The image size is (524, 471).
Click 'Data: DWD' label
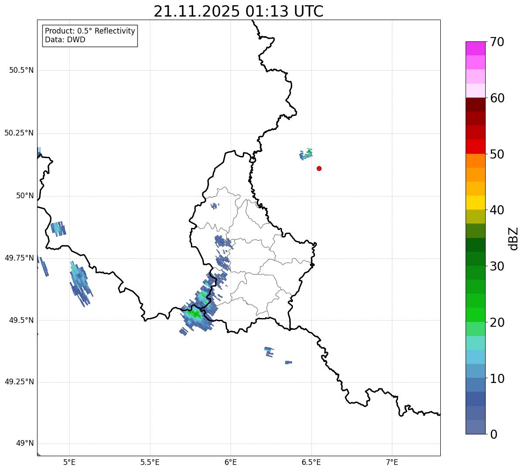[x=65, y=40]
